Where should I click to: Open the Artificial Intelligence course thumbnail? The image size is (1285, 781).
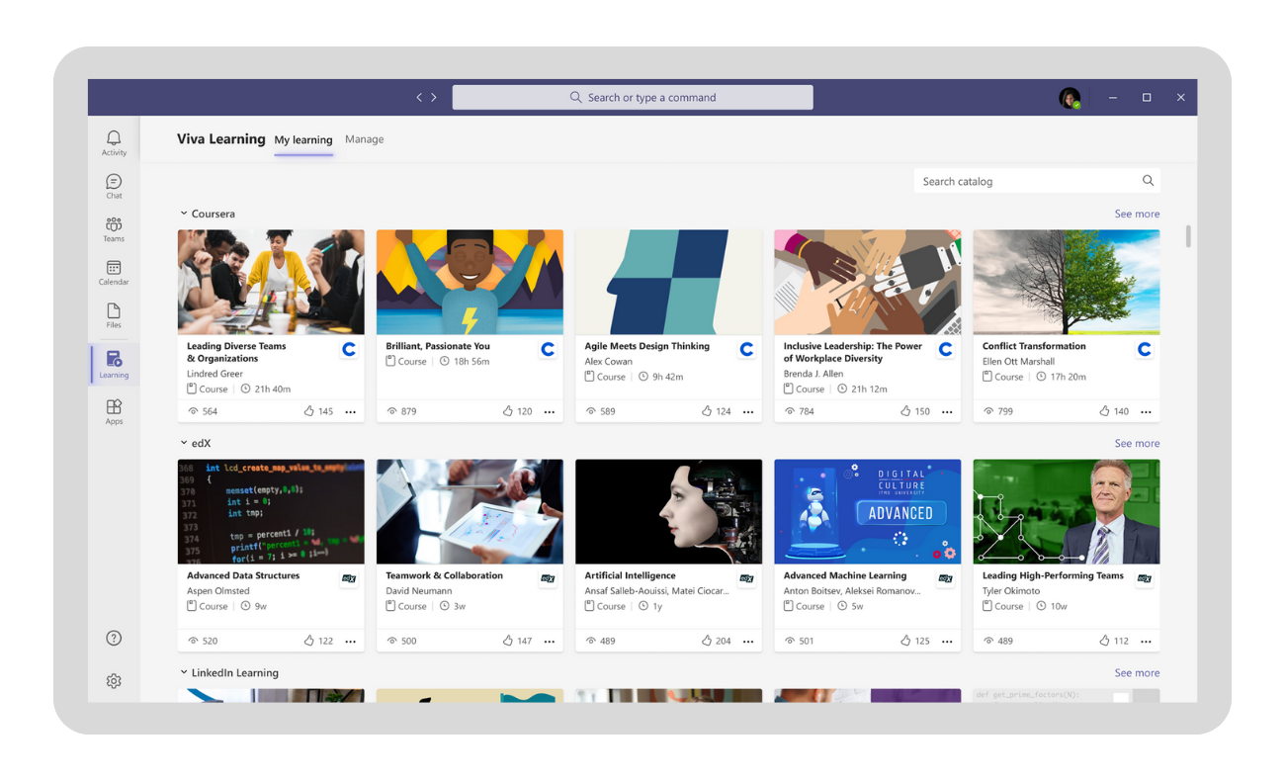668,512
